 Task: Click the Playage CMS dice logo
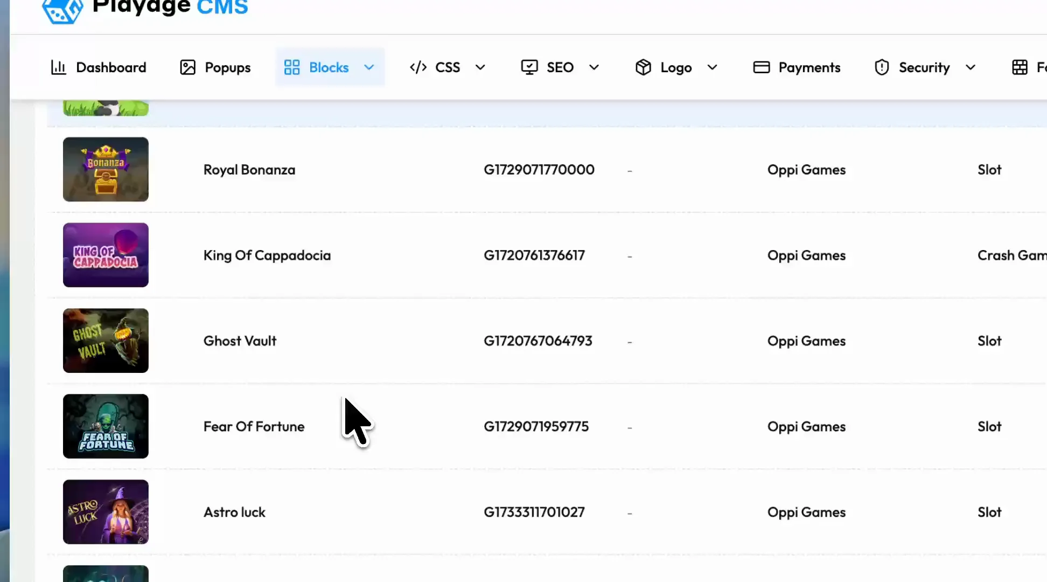pos(62,11)
